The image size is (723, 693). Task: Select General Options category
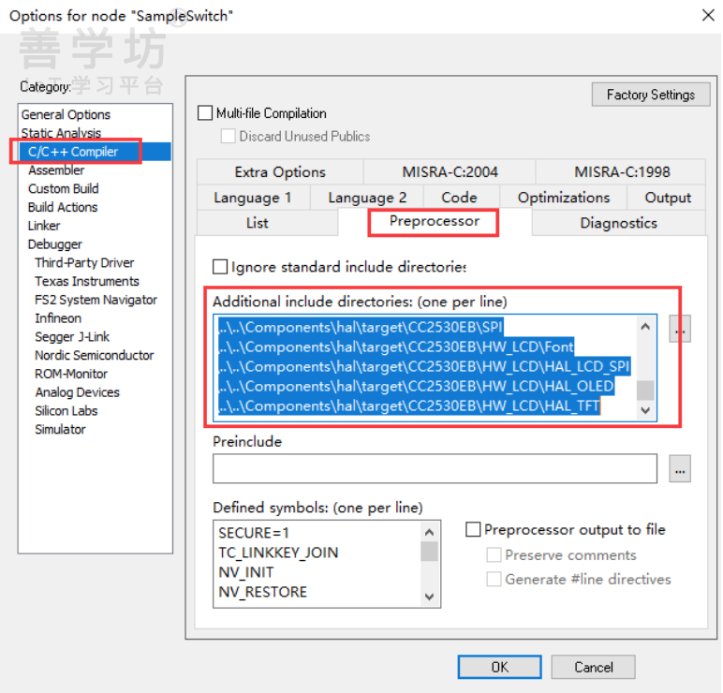tap(66, 114)
